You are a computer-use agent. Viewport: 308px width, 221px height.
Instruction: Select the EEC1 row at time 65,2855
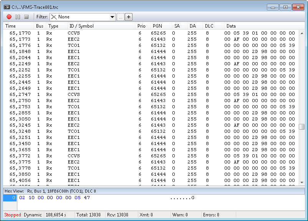pyautogui.click(x=151, y=113)
